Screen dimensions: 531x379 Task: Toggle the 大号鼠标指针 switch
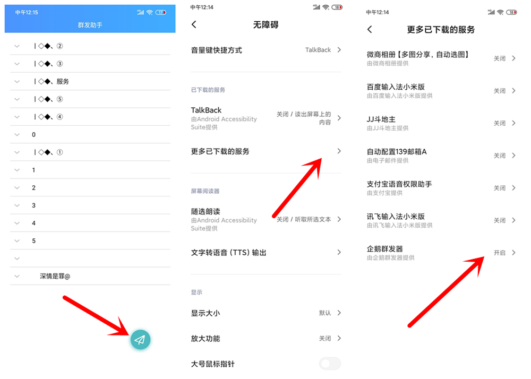(x=330, y=364)
